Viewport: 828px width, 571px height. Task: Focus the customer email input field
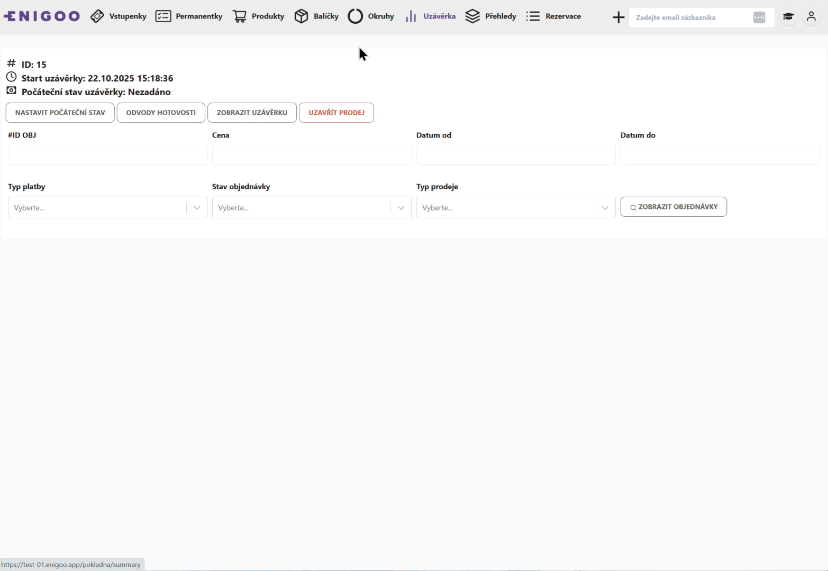click(690, 17)
